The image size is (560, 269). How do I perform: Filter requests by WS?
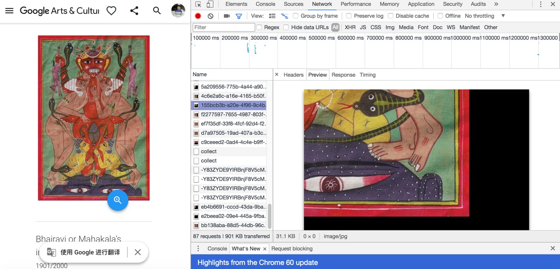pyautogui.click(x=451, y=27)
